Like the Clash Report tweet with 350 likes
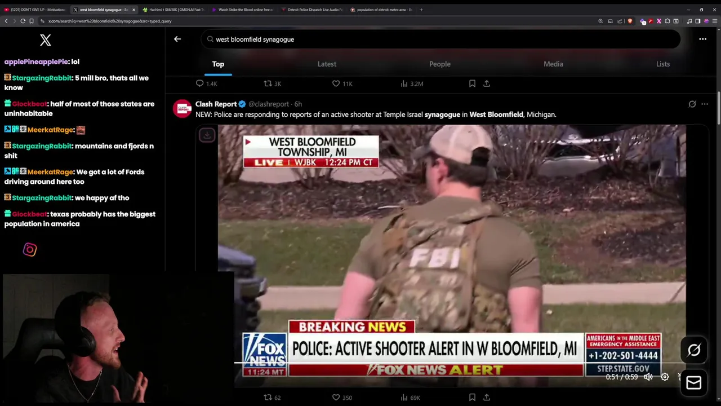This screenshot has width=721, height=406. pos(342,398)
